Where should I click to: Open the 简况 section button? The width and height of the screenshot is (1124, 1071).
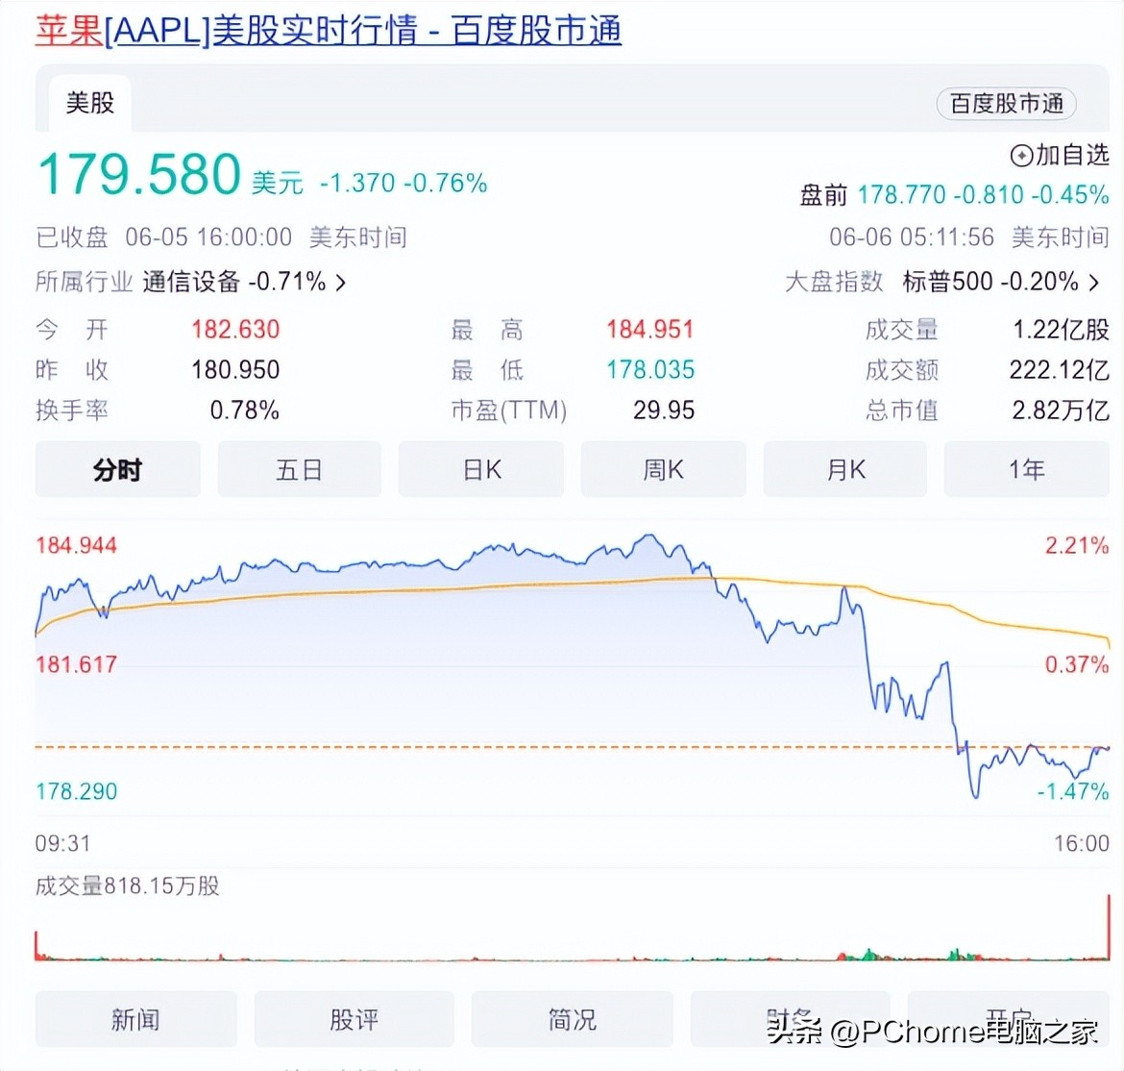pyautogui.click(x=572, y=1019)
